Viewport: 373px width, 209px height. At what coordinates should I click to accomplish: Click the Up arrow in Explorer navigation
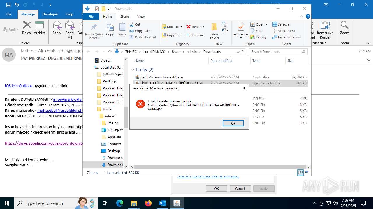110,52
